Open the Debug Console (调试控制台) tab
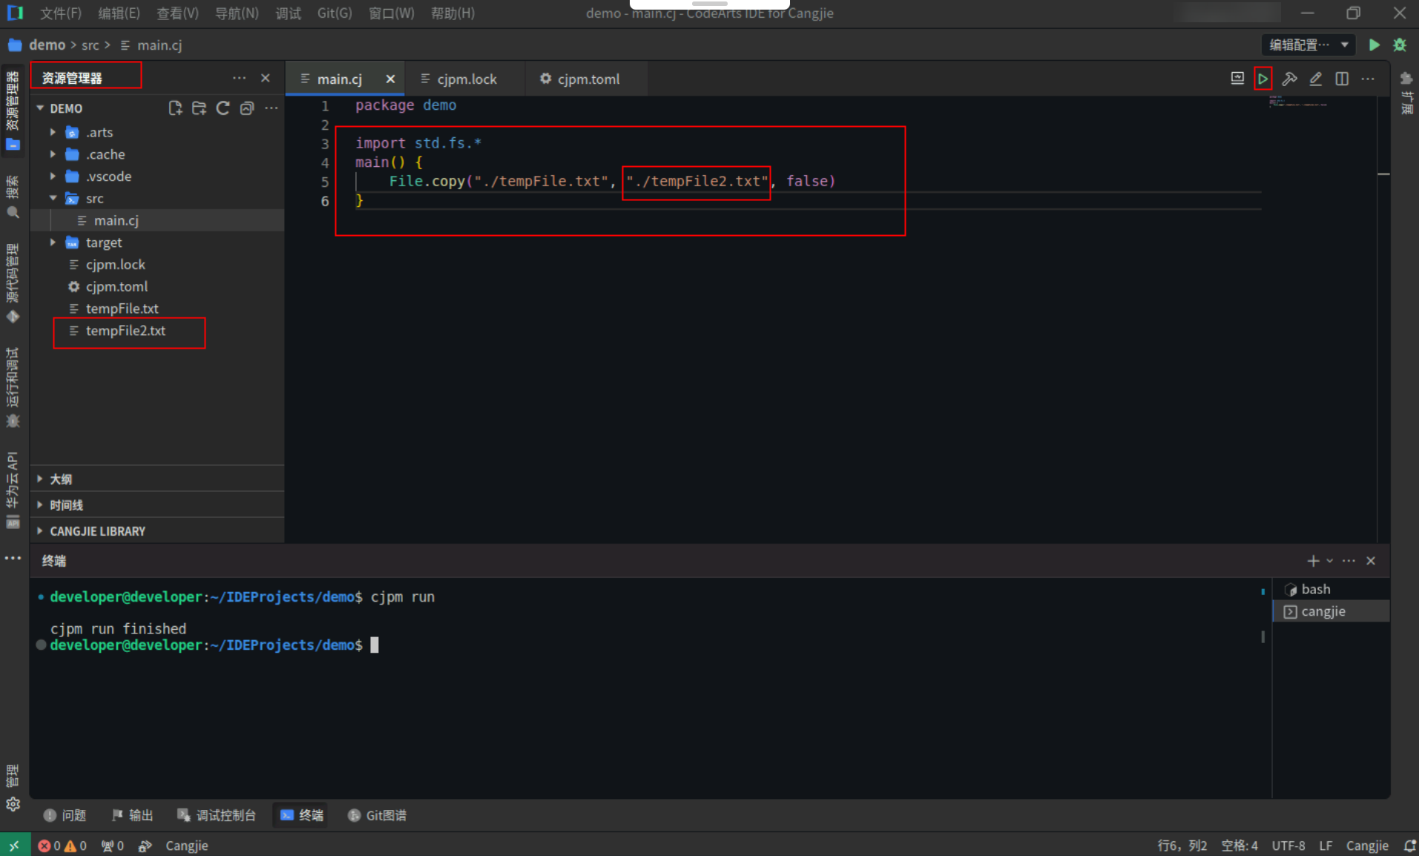The image size is (1419, 856). tap(217, 815)
